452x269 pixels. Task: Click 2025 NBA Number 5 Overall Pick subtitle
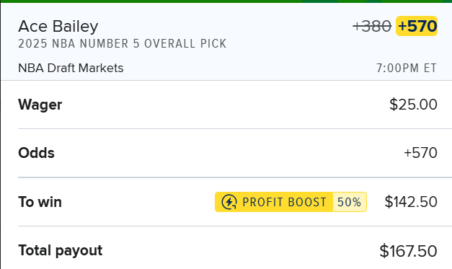[123, 43]
